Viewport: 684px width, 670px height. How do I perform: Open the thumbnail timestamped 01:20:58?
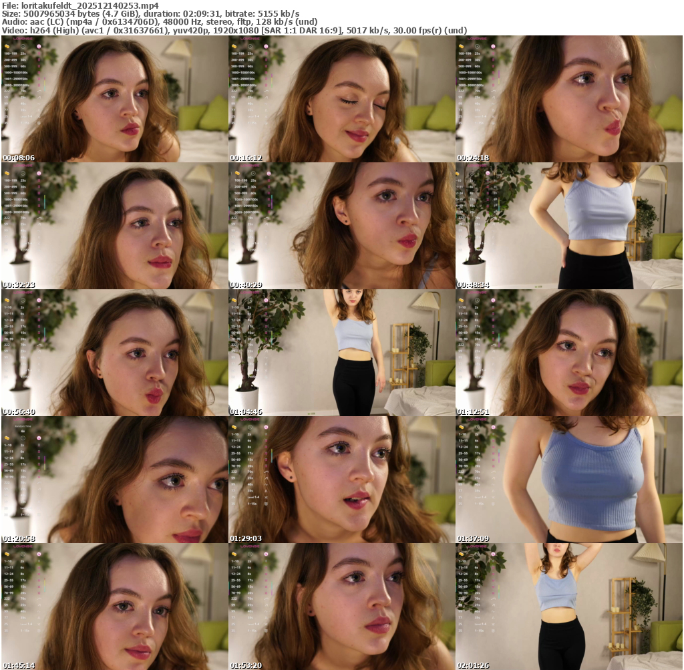[114, 480]
